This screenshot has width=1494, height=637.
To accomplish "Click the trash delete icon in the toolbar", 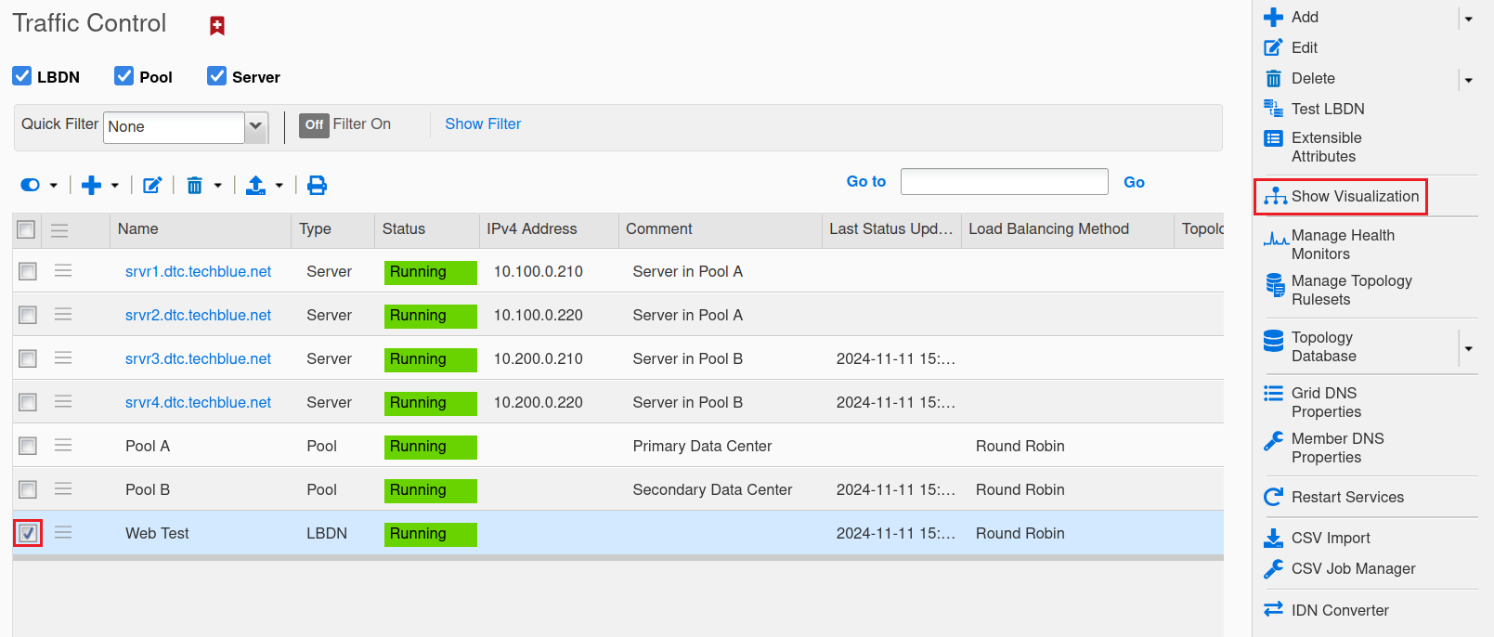I will (195, 186).
